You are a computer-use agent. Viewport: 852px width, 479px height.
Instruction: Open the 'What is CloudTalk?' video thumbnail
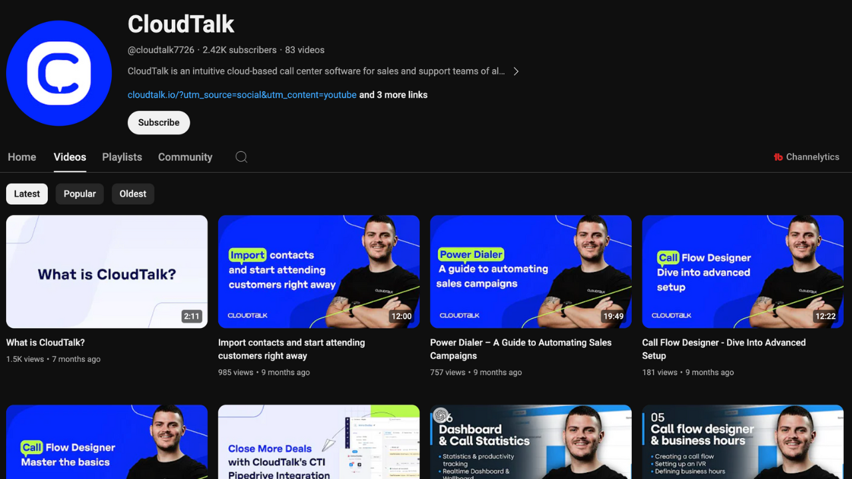[106, 271]
